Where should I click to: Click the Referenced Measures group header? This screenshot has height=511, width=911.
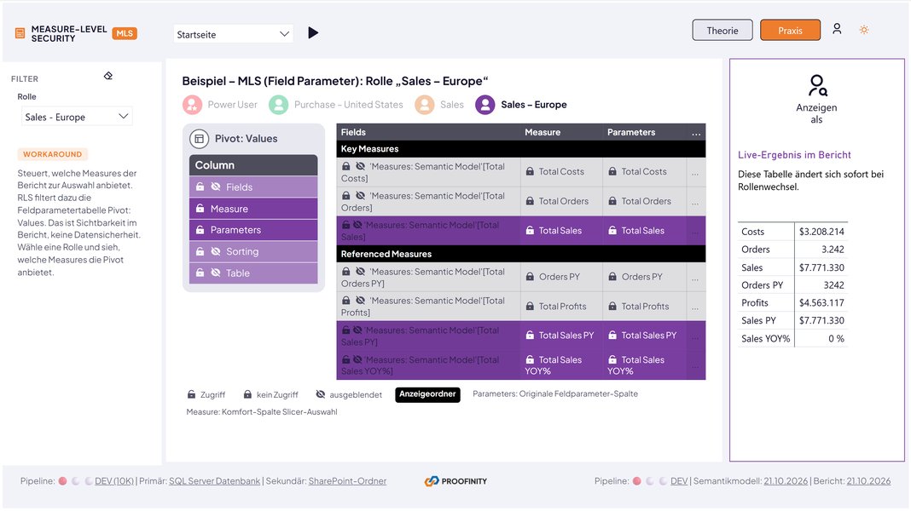520,254
